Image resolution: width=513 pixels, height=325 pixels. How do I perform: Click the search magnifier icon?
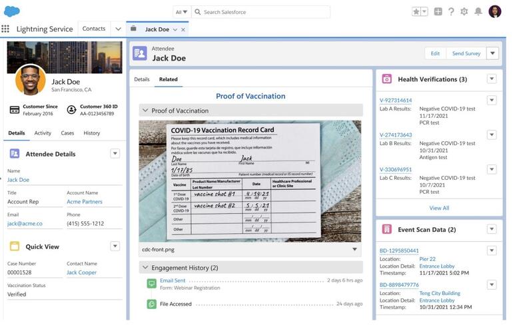pos(198,12)
